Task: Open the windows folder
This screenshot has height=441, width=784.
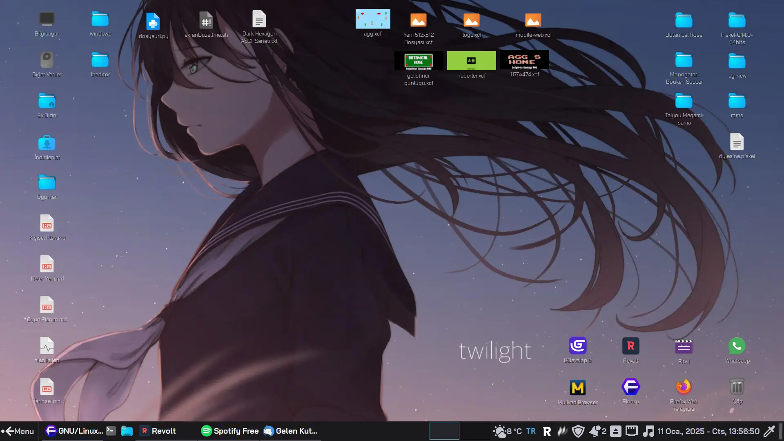Action: pyautogui.click(x=100, y=24)
